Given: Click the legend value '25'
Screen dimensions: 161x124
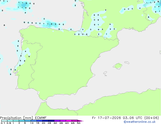Looking at the screenshot, I should (49, 123).
